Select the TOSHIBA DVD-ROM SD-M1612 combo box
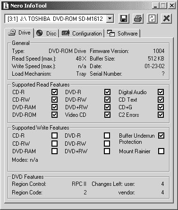 (59, 19)
